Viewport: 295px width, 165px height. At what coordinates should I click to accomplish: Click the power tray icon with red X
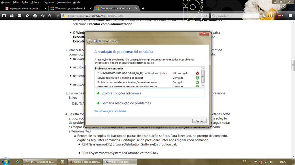click(260, 162)
